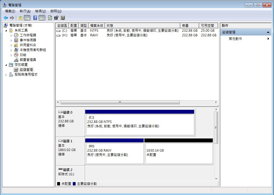The width and height of the screenshot is (274, 195).
Task: Sort by the 磁碟區 column header
Action: click(x=62, y=26)
